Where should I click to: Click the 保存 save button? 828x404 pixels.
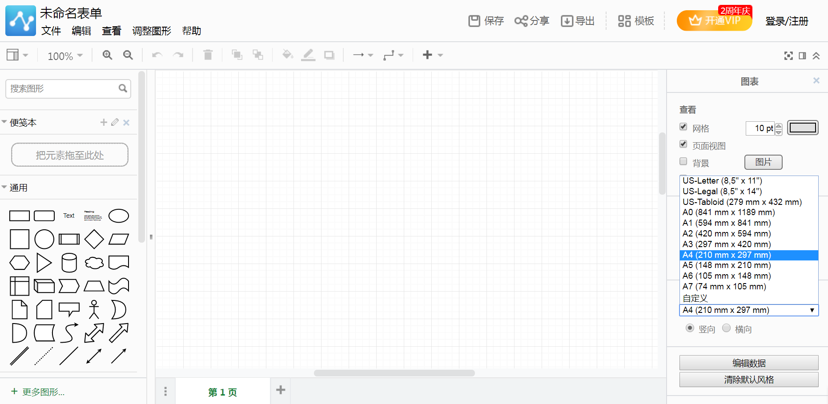pyautogui.click(x=486, y=21)
